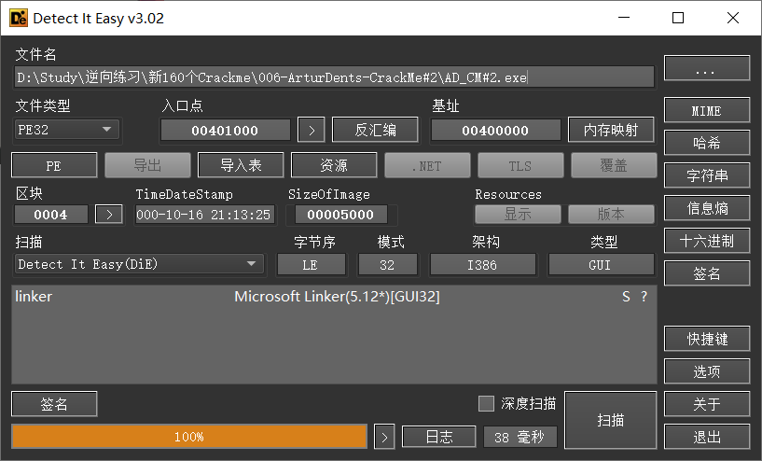Open the PE structure viewer
762x461 pixels.
click(54, 165)
